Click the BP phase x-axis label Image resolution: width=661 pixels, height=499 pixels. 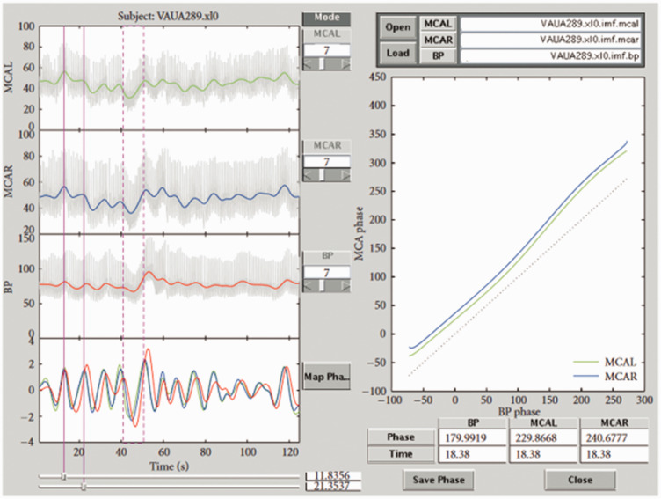click(x=519, y=412)
